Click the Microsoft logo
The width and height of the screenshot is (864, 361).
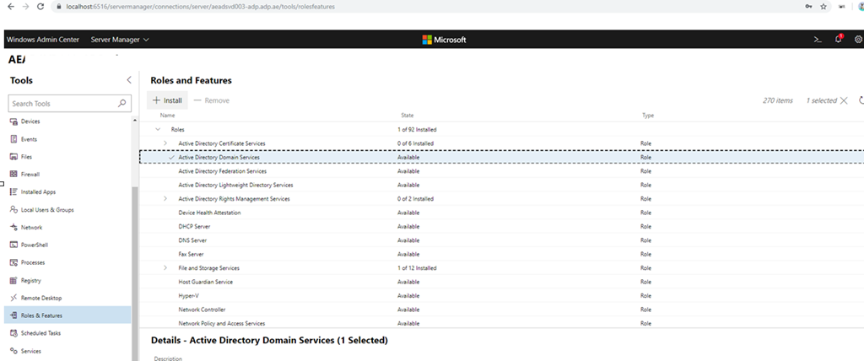444,40
